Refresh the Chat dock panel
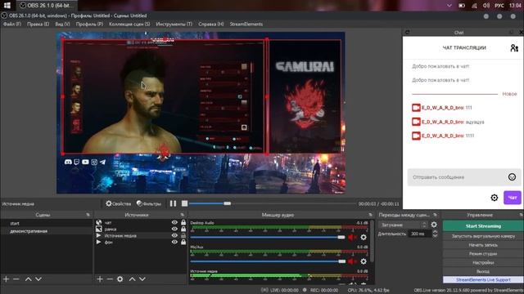The image size is (524, 294). tap(408, 32)
